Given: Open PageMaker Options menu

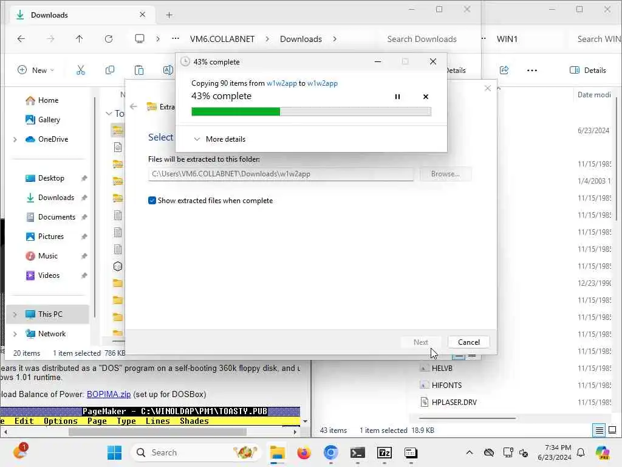Looking at the screenshot, I should 61,421.
